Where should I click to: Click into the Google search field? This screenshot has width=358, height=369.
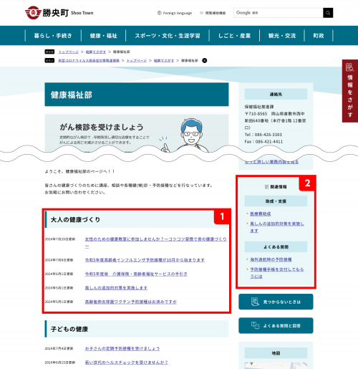(279, 13)
